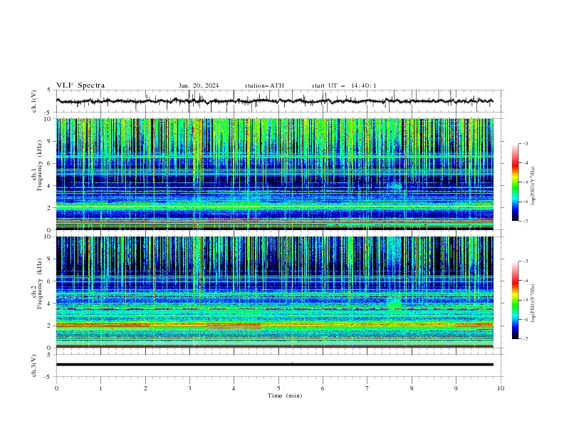Click time axis tick label "3"
Image resolution: width=564 pixels, height=436 pixels.
point(189,388)
